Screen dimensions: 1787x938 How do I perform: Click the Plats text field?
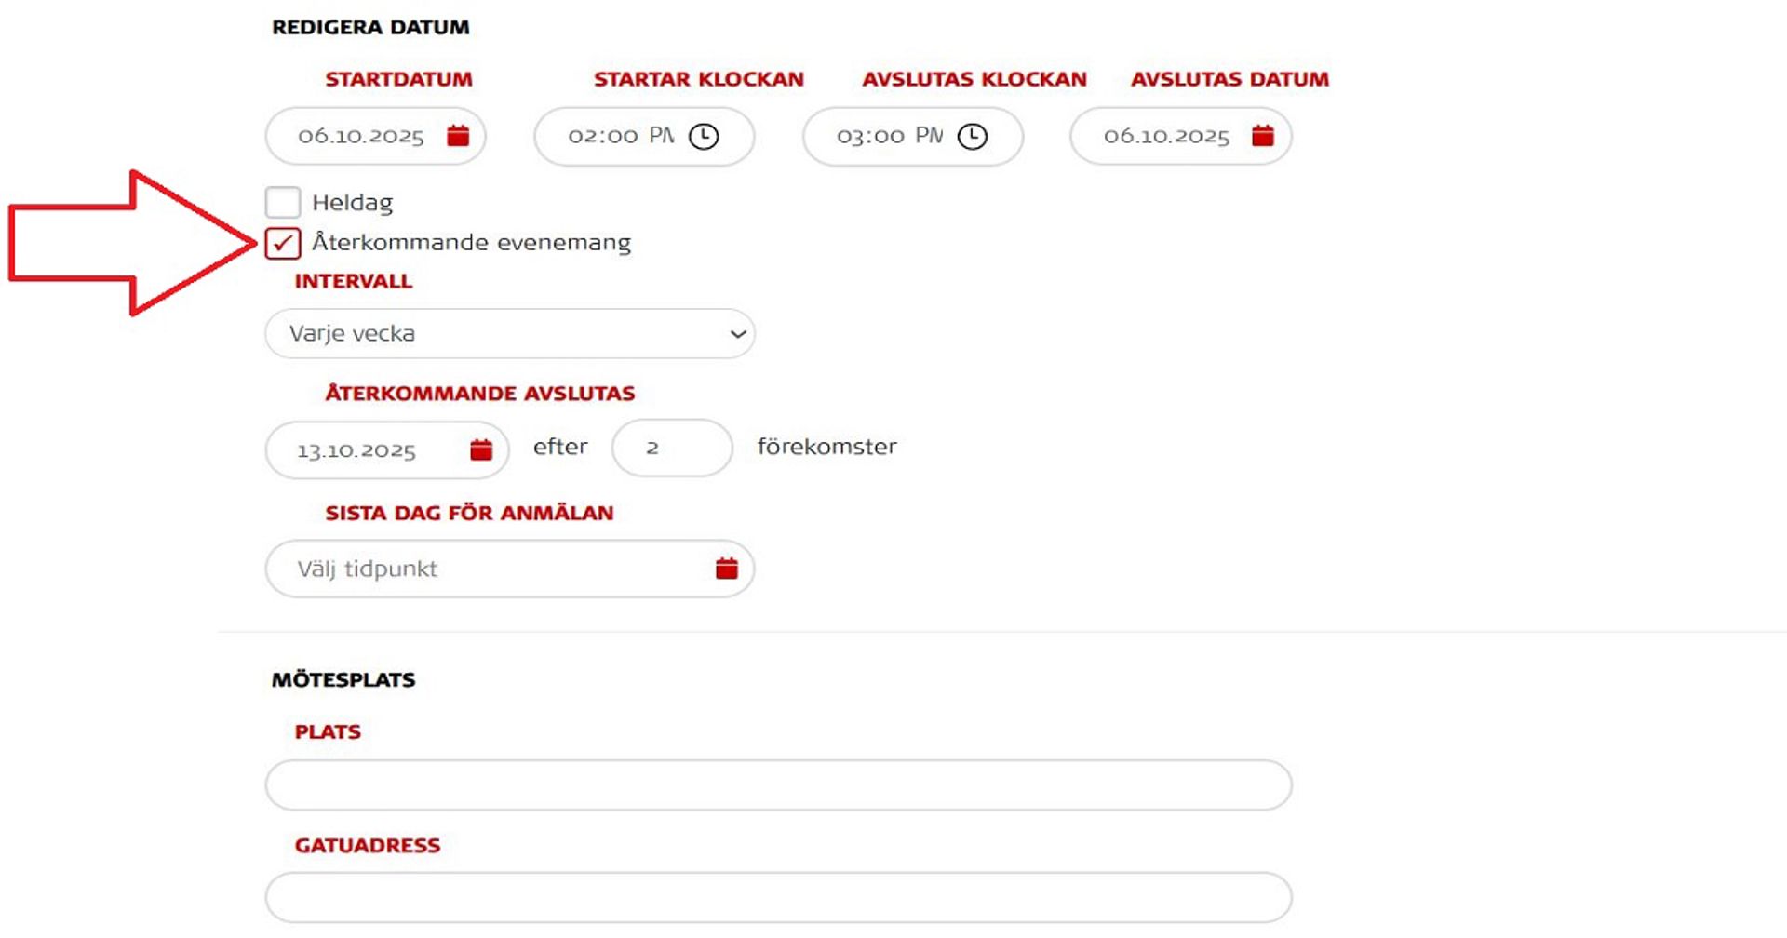coord(778,785)
